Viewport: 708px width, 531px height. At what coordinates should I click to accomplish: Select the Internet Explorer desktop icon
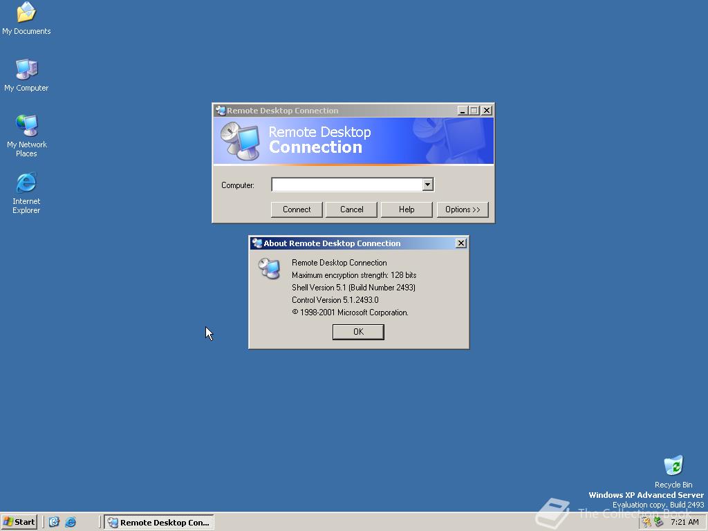point(26,193)
